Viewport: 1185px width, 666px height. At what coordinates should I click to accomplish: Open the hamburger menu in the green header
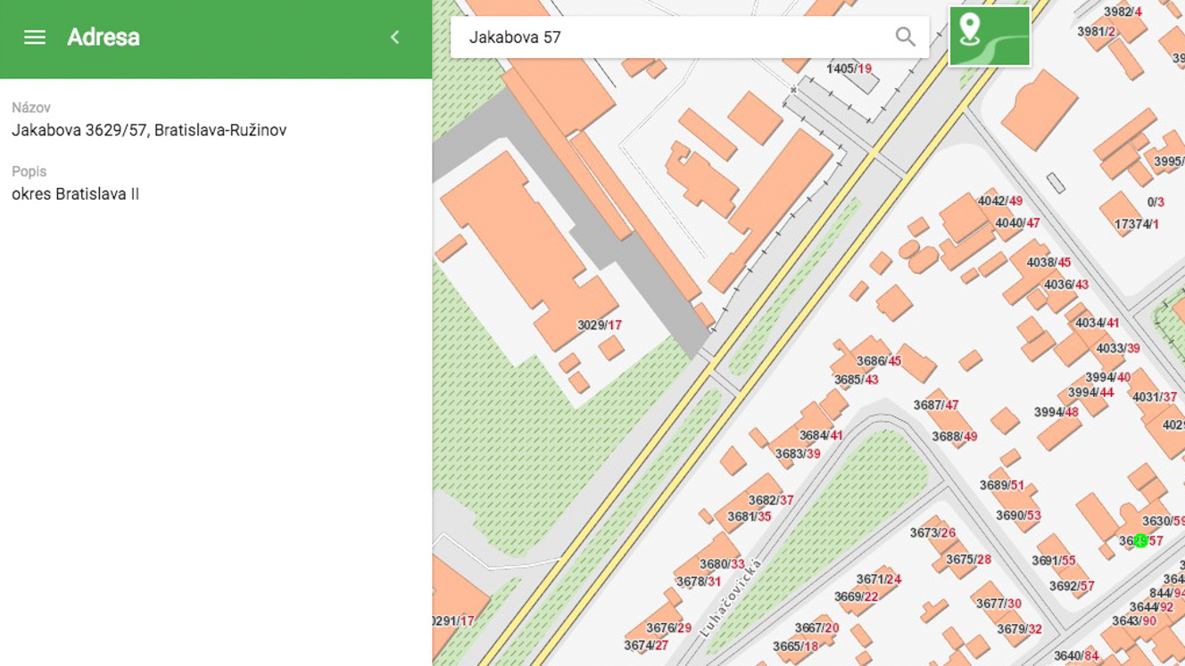[35, 37]
